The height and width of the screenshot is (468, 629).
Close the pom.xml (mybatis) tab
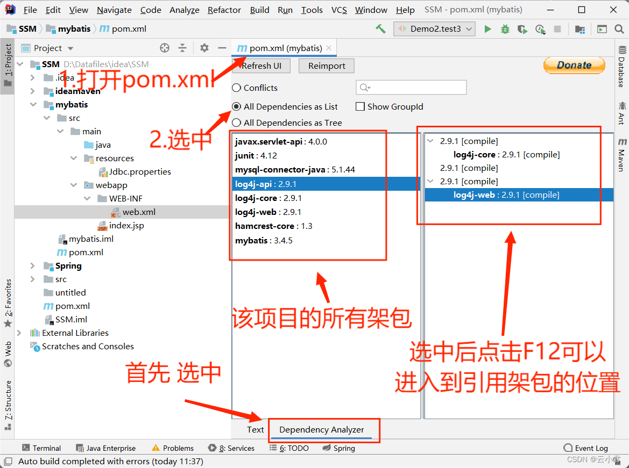click(329, 48)
